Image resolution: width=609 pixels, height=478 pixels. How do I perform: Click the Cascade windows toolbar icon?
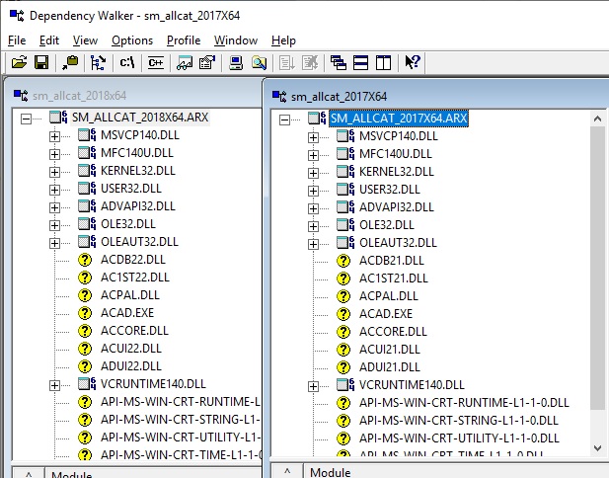(x=338, y=62)
